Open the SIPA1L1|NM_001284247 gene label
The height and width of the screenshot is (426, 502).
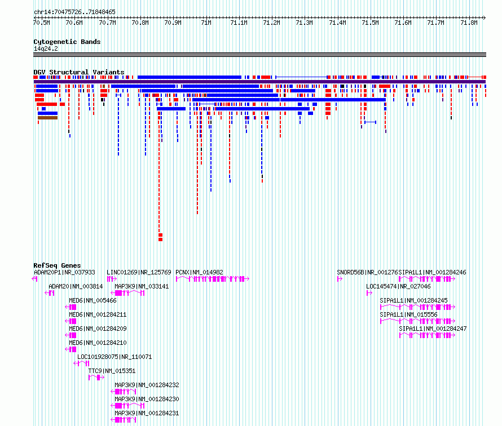coord(433,329)
